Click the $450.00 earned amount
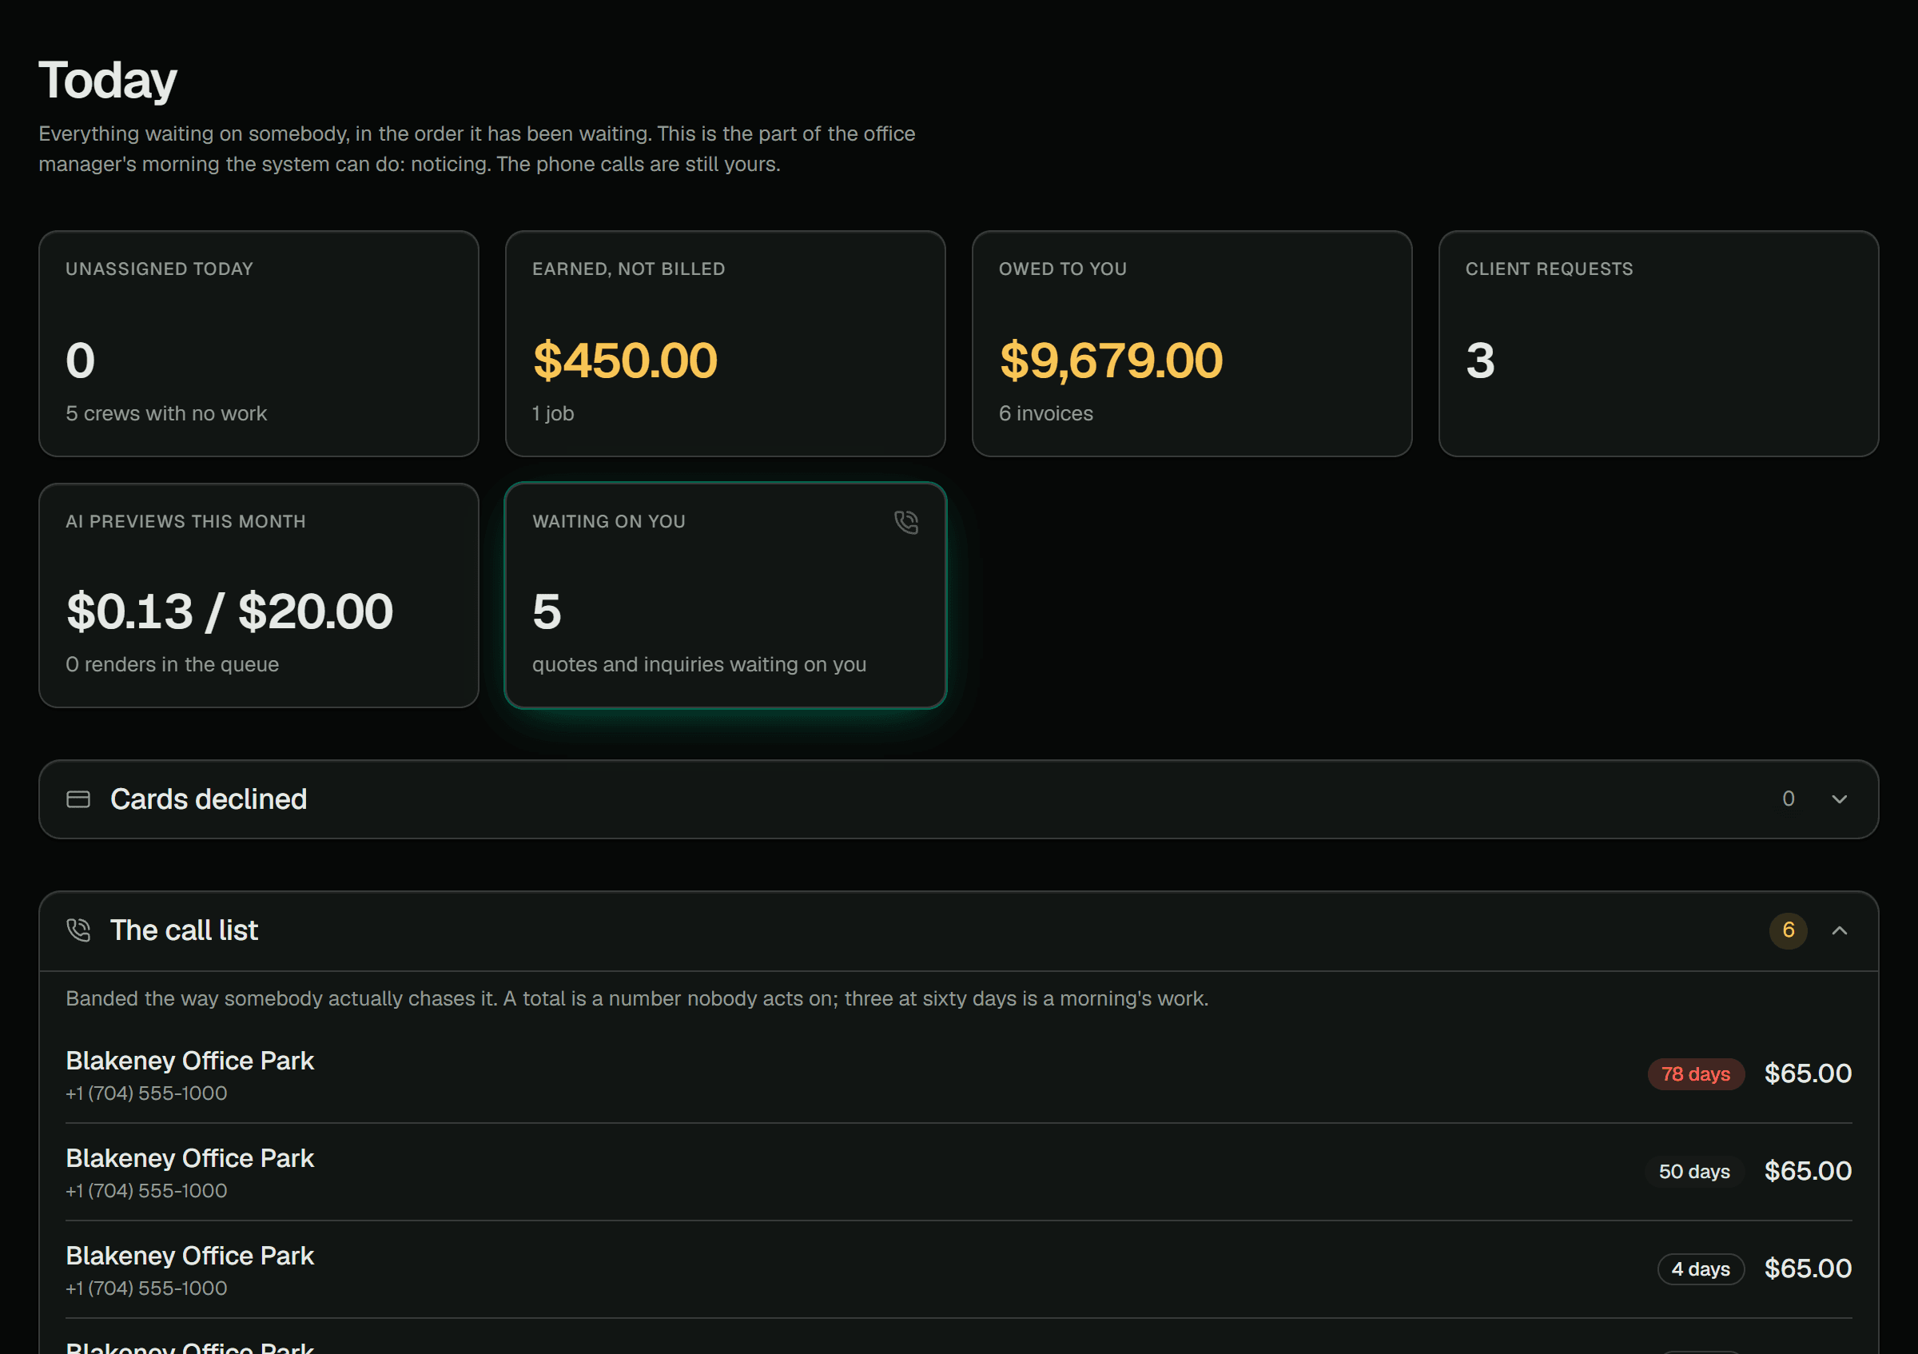This screenshot has height=1354, width=1918. pyautogui.click(x=625, y=360)
